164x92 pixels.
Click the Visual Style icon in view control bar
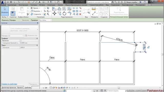point(54,88)
